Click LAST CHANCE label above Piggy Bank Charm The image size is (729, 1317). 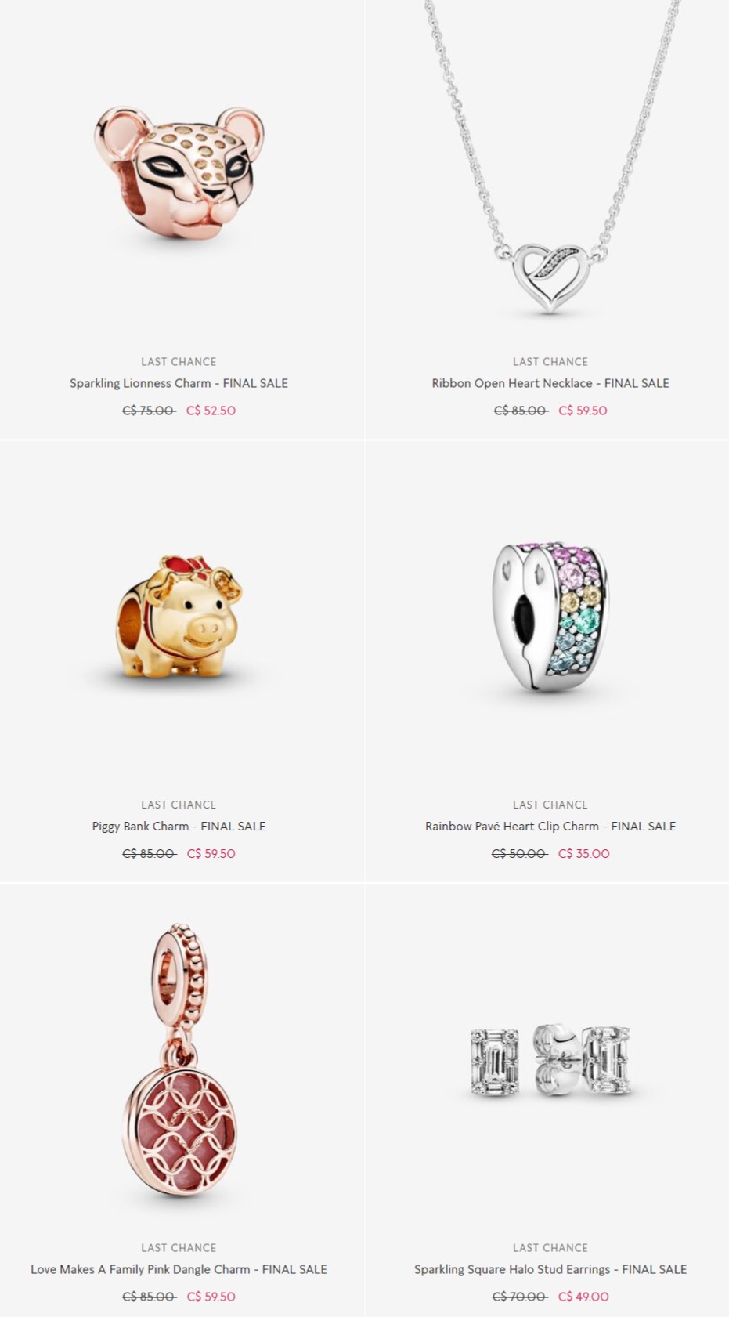point(179,805)
